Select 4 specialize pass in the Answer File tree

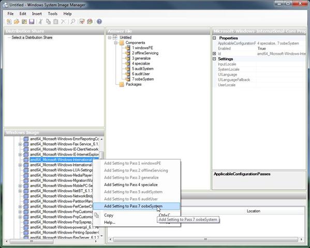pyautogui.click(x=141, y=64)
